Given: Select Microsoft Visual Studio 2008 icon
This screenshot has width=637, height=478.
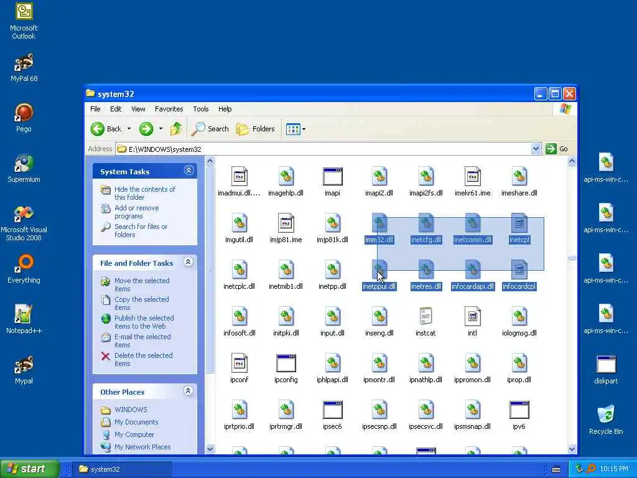Looking at the screenshot, I should tap(24, 223).
